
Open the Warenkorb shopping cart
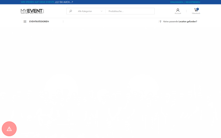point(196,11)
